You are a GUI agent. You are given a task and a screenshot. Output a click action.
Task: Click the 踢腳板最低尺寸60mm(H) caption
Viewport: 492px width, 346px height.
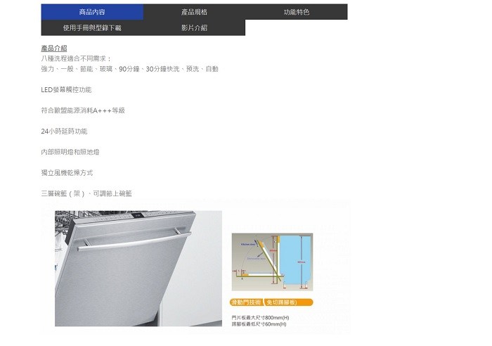259,324
